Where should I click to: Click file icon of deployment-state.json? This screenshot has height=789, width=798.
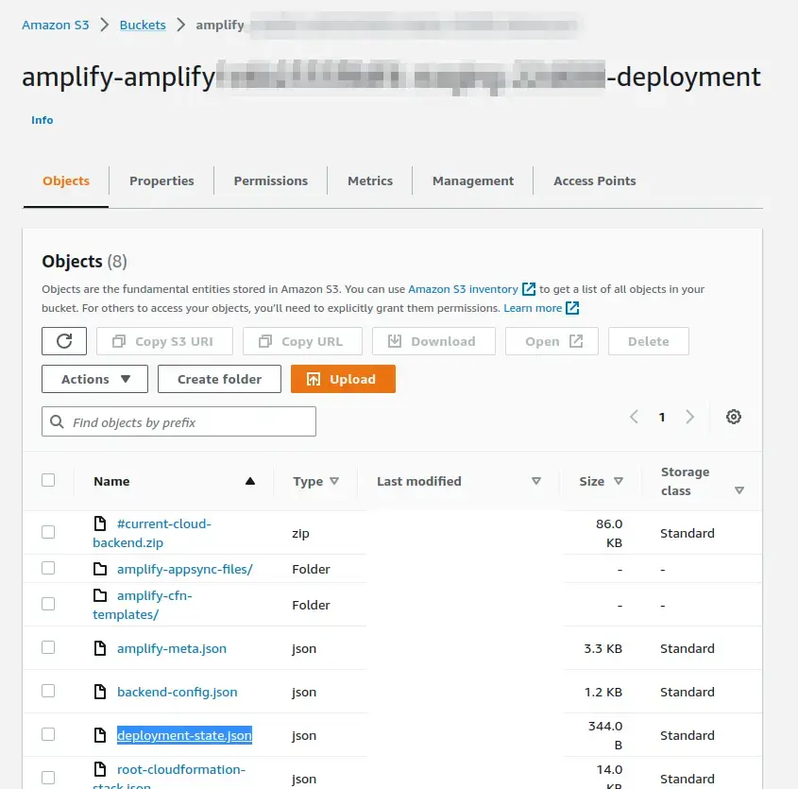point(100,734)
